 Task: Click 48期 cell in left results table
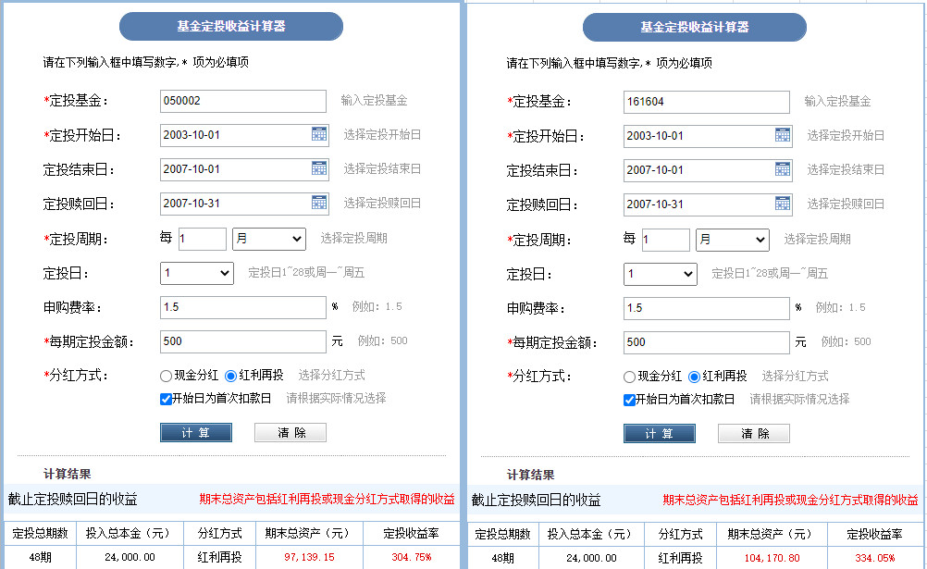[x=40, y=557]
